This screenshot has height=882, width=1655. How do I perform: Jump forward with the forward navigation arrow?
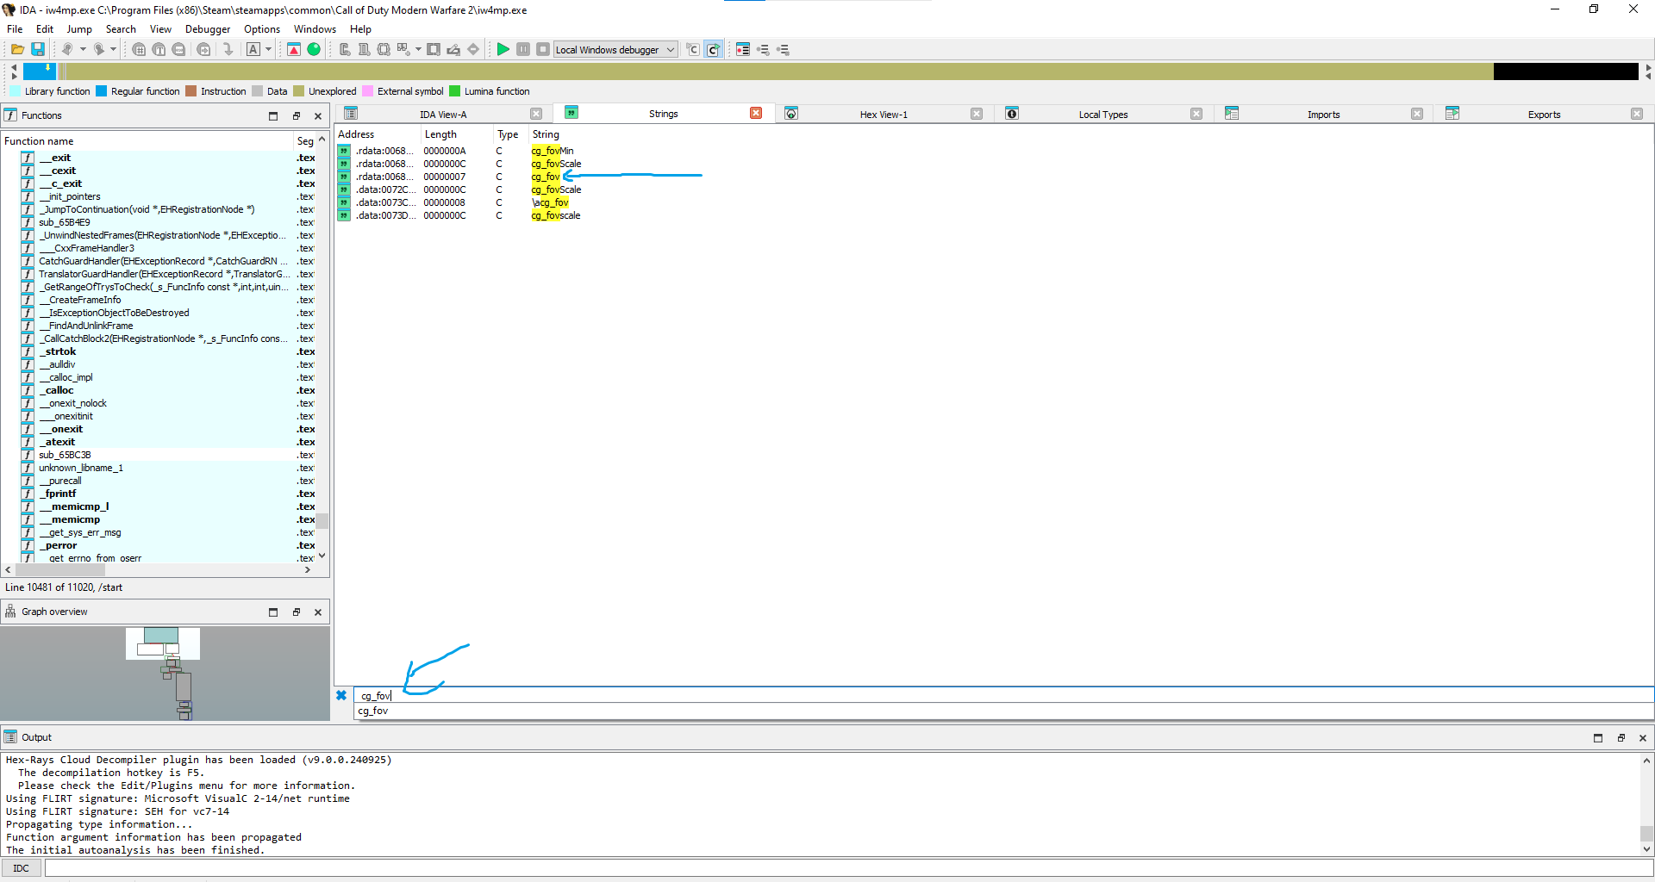[x=98, y=49]
